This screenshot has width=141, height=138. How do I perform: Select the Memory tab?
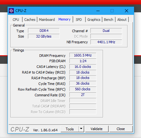coord(64,19)
